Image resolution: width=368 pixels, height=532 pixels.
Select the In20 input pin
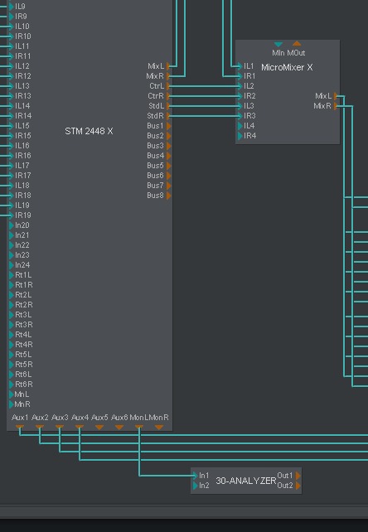pyautogui.click(x=12, y=225)
